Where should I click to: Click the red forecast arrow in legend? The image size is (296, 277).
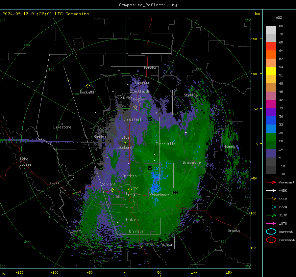[271, 182]
